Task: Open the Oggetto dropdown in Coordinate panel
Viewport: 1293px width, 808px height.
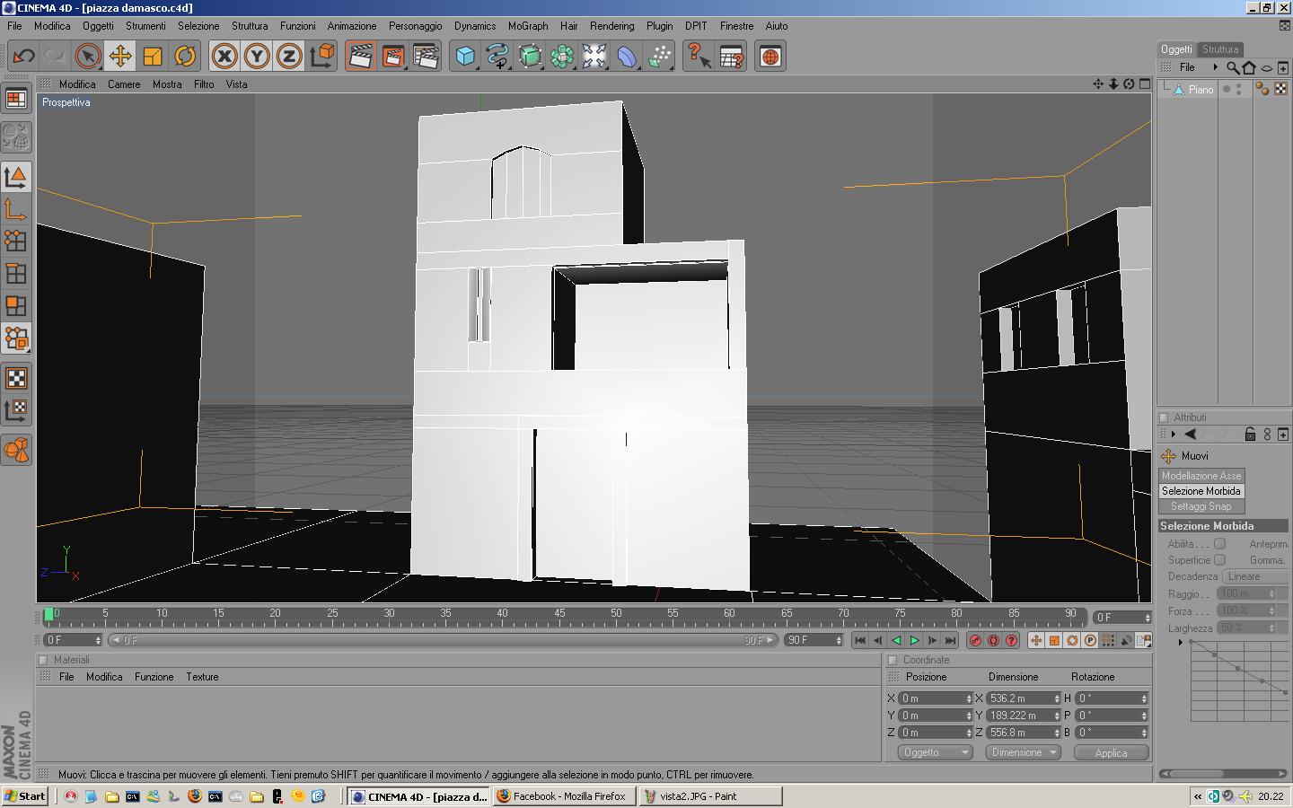Action: pos(936,752)
